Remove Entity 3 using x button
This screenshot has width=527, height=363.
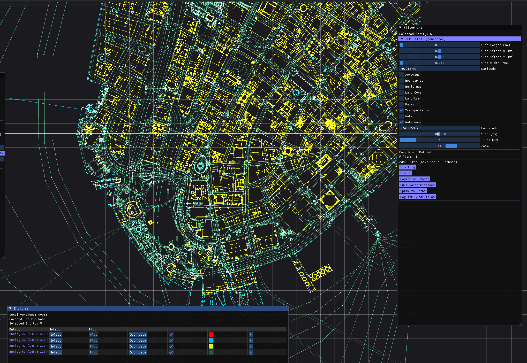[250, 341]
